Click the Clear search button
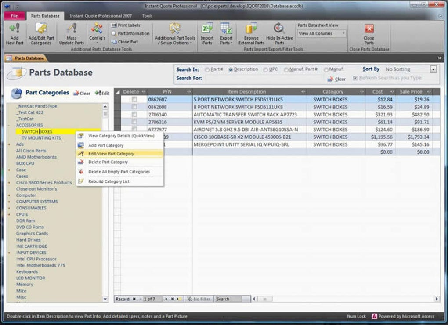The image size is (448, 325). pos(336,79)
